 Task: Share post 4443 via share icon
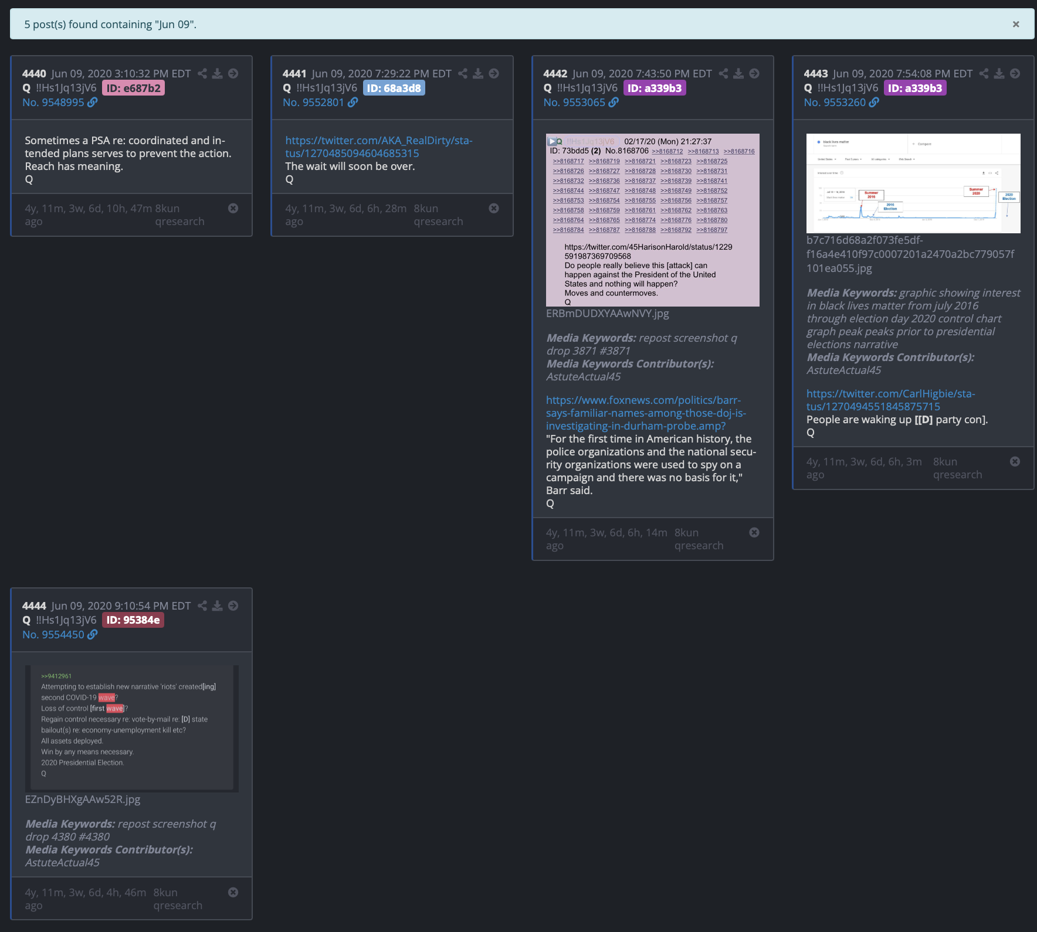coord(984,73)
